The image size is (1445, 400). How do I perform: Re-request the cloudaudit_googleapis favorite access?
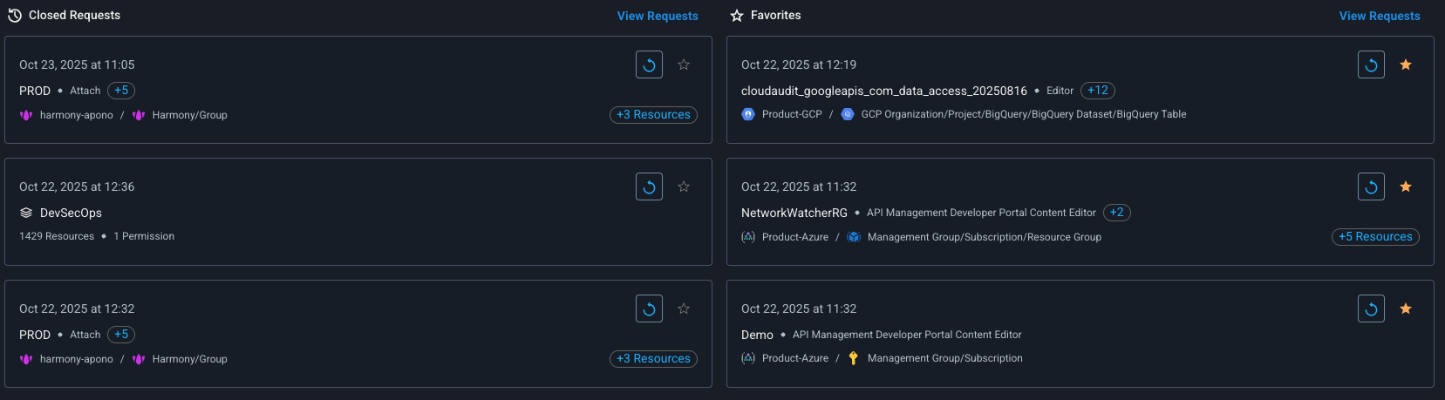[1371, 64]
